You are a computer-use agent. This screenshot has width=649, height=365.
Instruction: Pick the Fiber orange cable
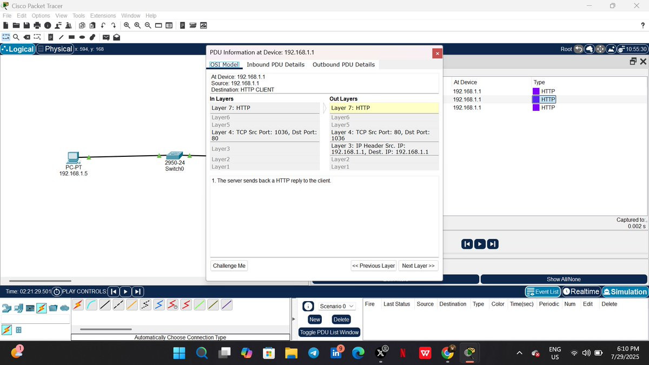(x=131, y=305)
